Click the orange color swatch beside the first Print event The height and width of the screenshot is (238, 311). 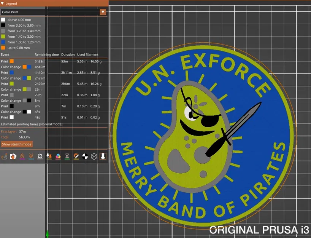pos(11,61)
